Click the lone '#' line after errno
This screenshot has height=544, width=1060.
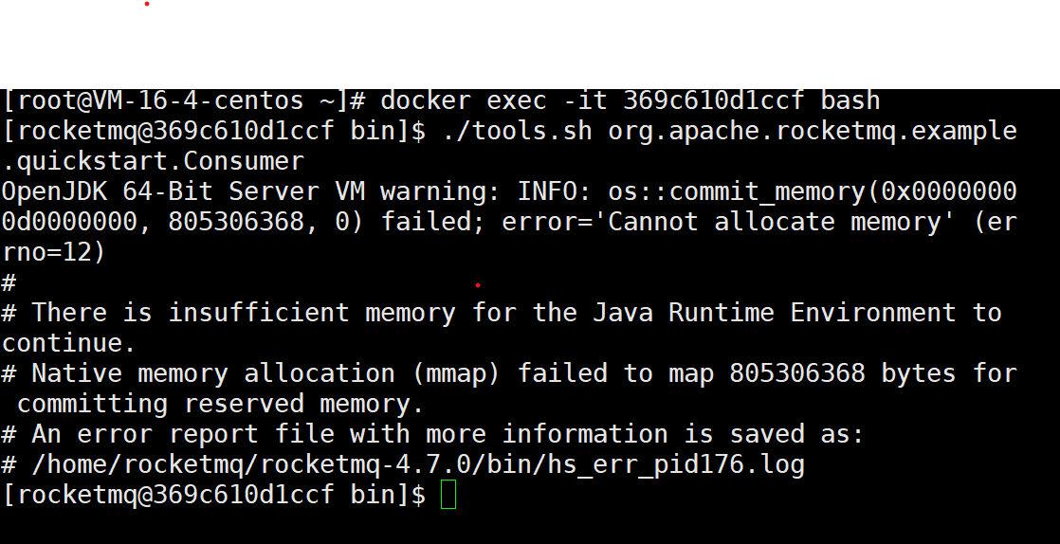[x=9, y=281]
